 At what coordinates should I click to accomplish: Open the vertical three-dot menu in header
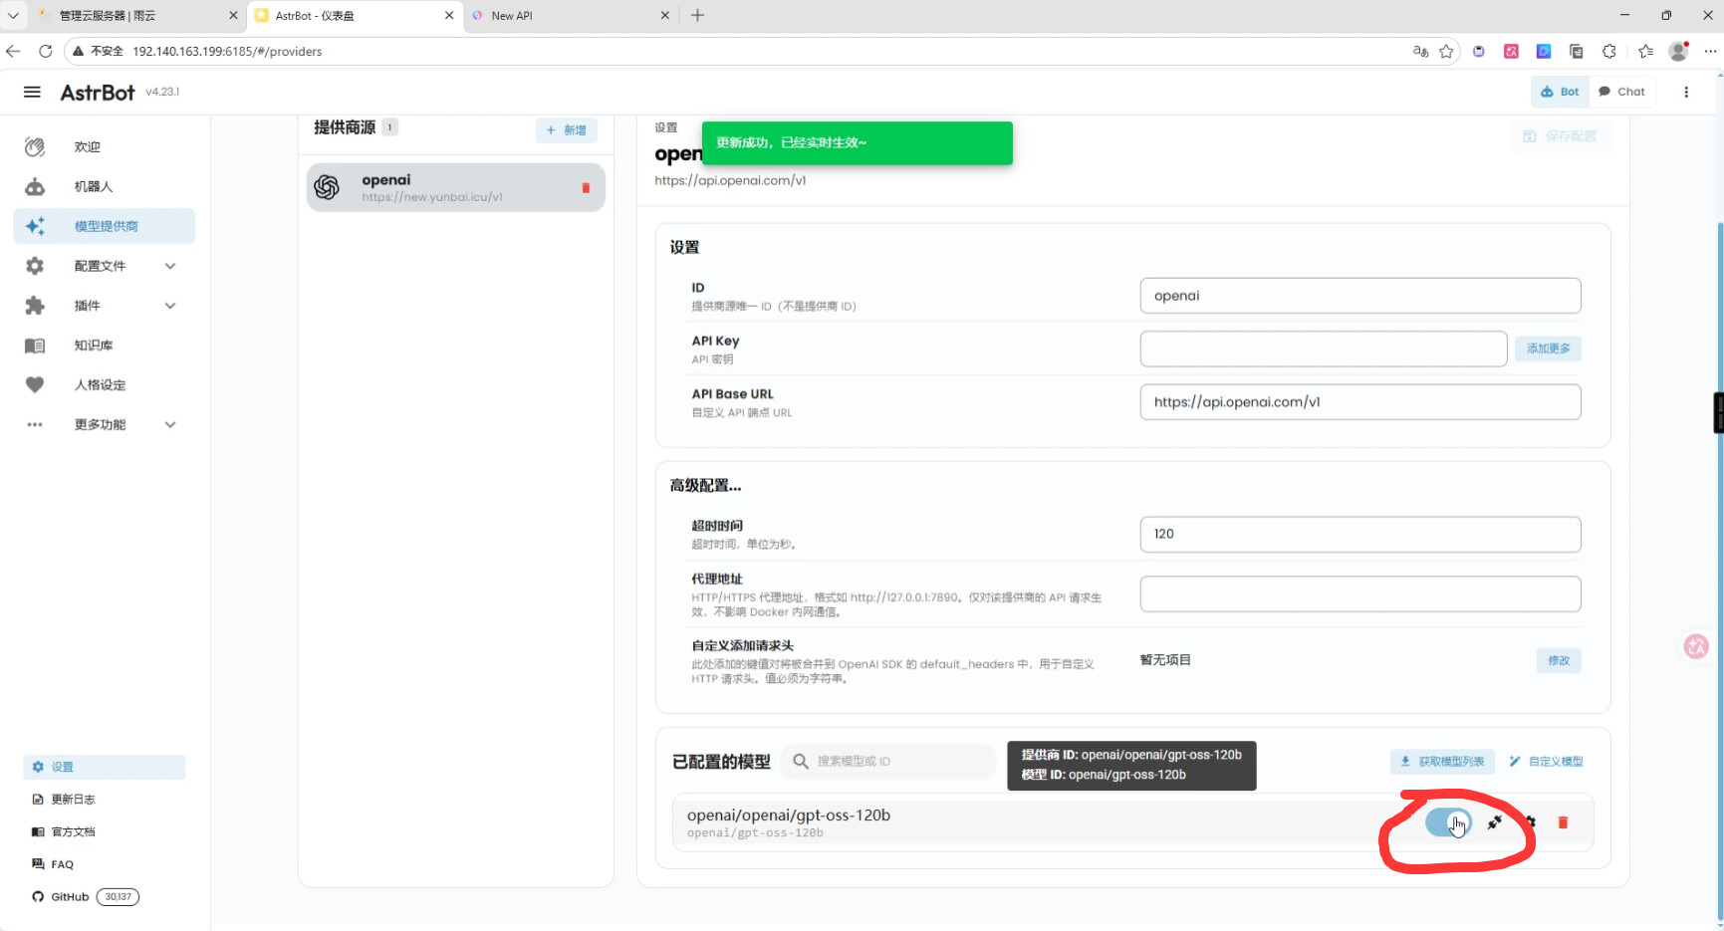[x=1686, y=92]
